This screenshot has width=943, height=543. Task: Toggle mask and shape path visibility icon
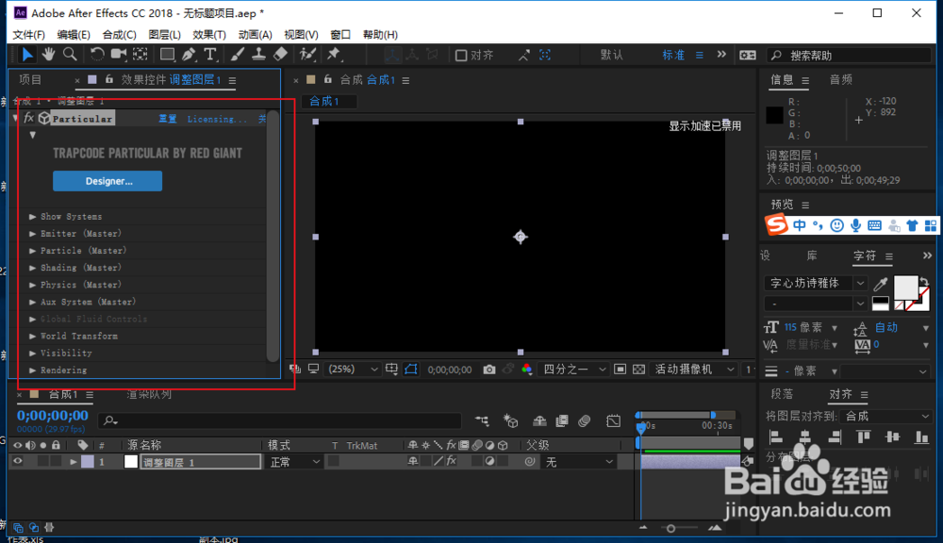click(411, 370)
